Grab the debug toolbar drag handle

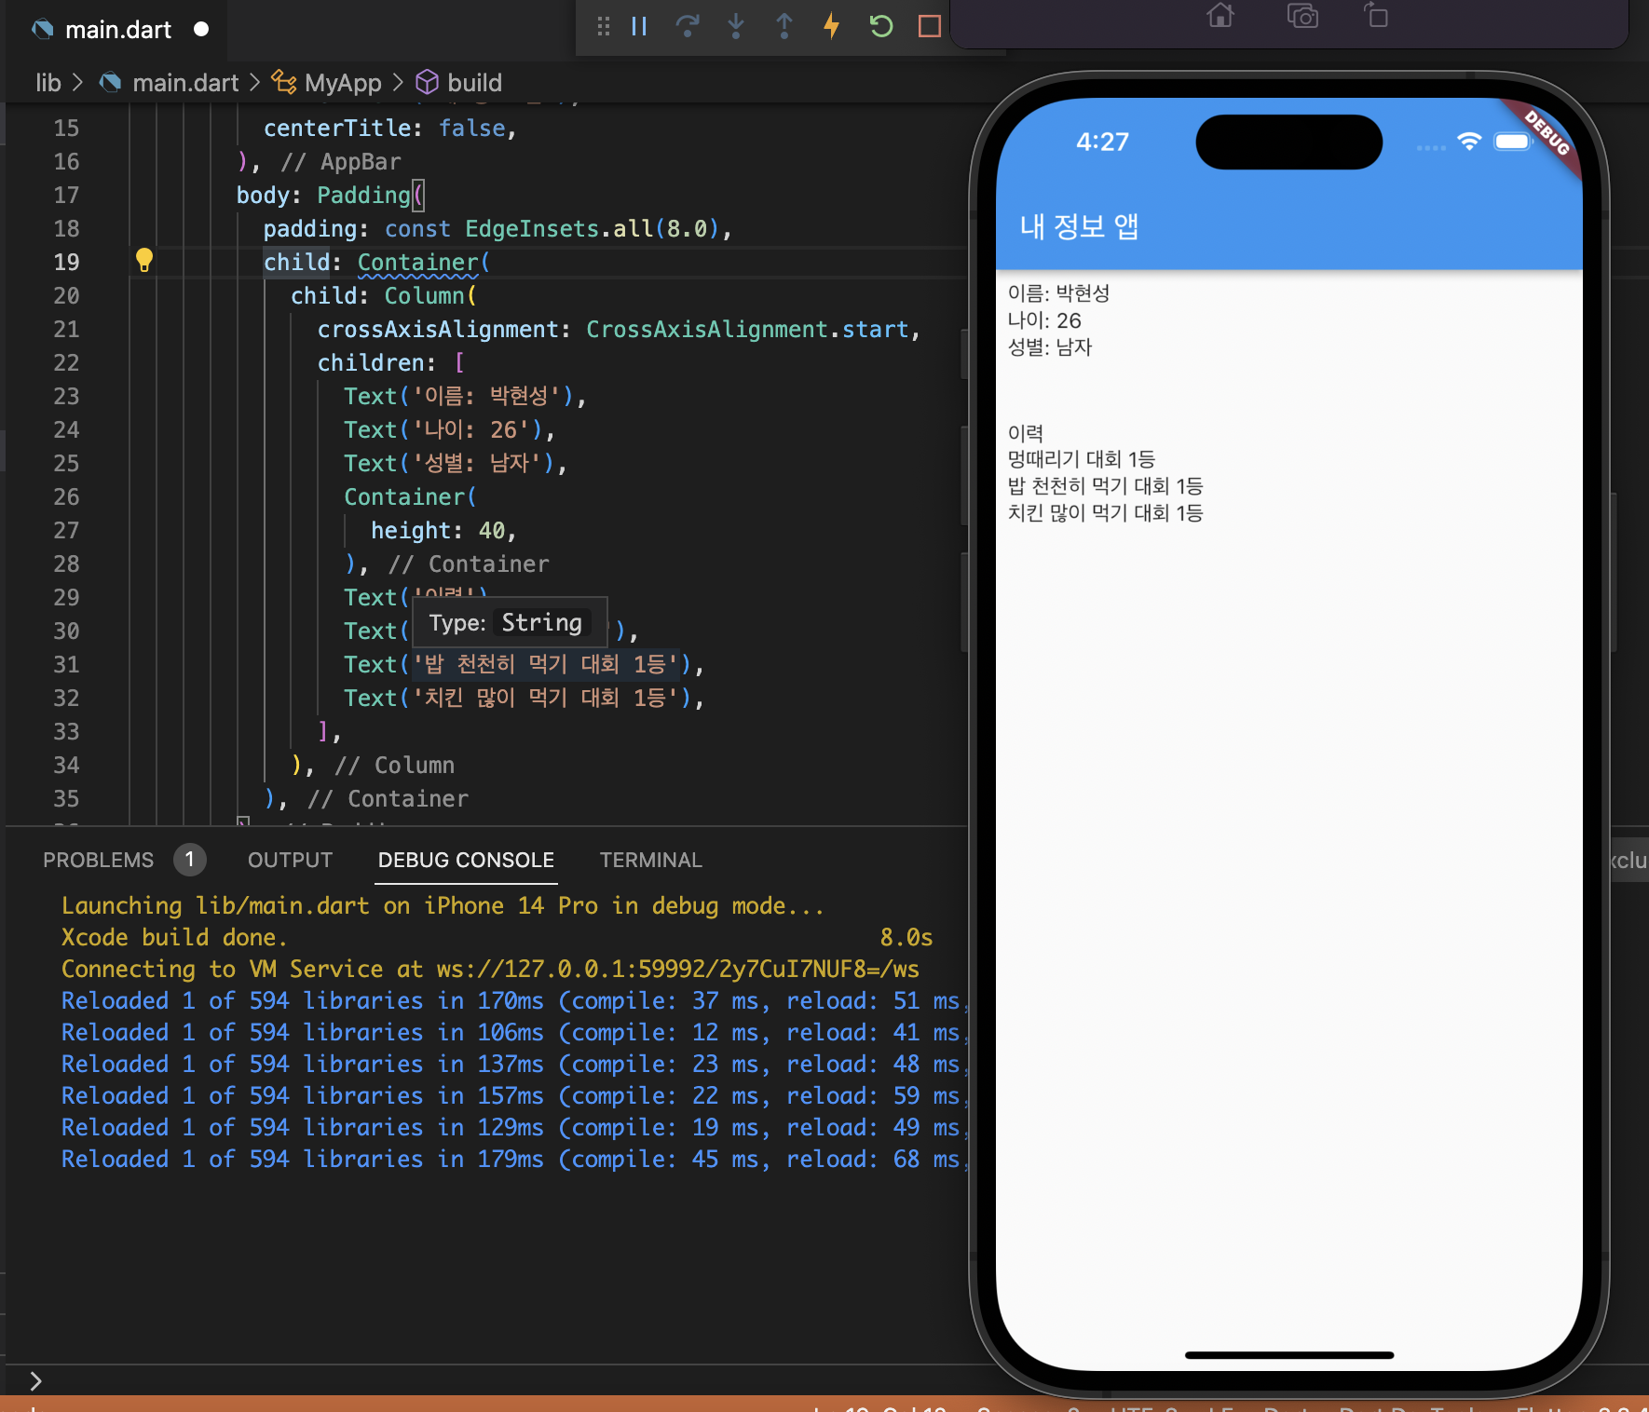[604, 26]
